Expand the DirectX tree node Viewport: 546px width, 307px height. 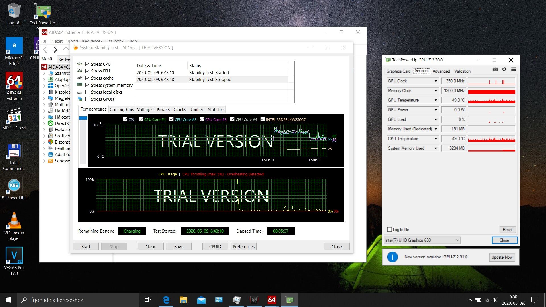click(44, 123)
